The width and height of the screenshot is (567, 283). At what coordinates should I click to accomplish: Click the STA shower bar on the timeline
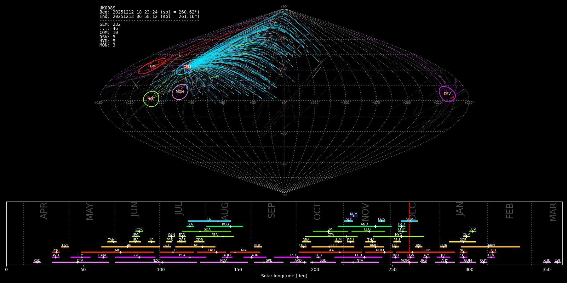330,252
